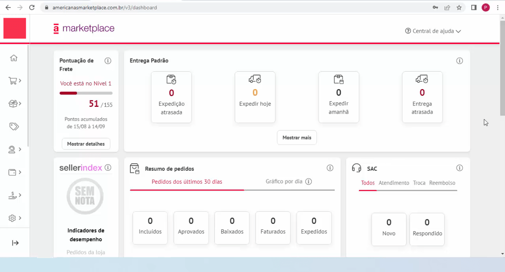The image size is (505, 272).
Task: Open the Entrega Padrão info tooltip icon
Action: tap(459, 61)
